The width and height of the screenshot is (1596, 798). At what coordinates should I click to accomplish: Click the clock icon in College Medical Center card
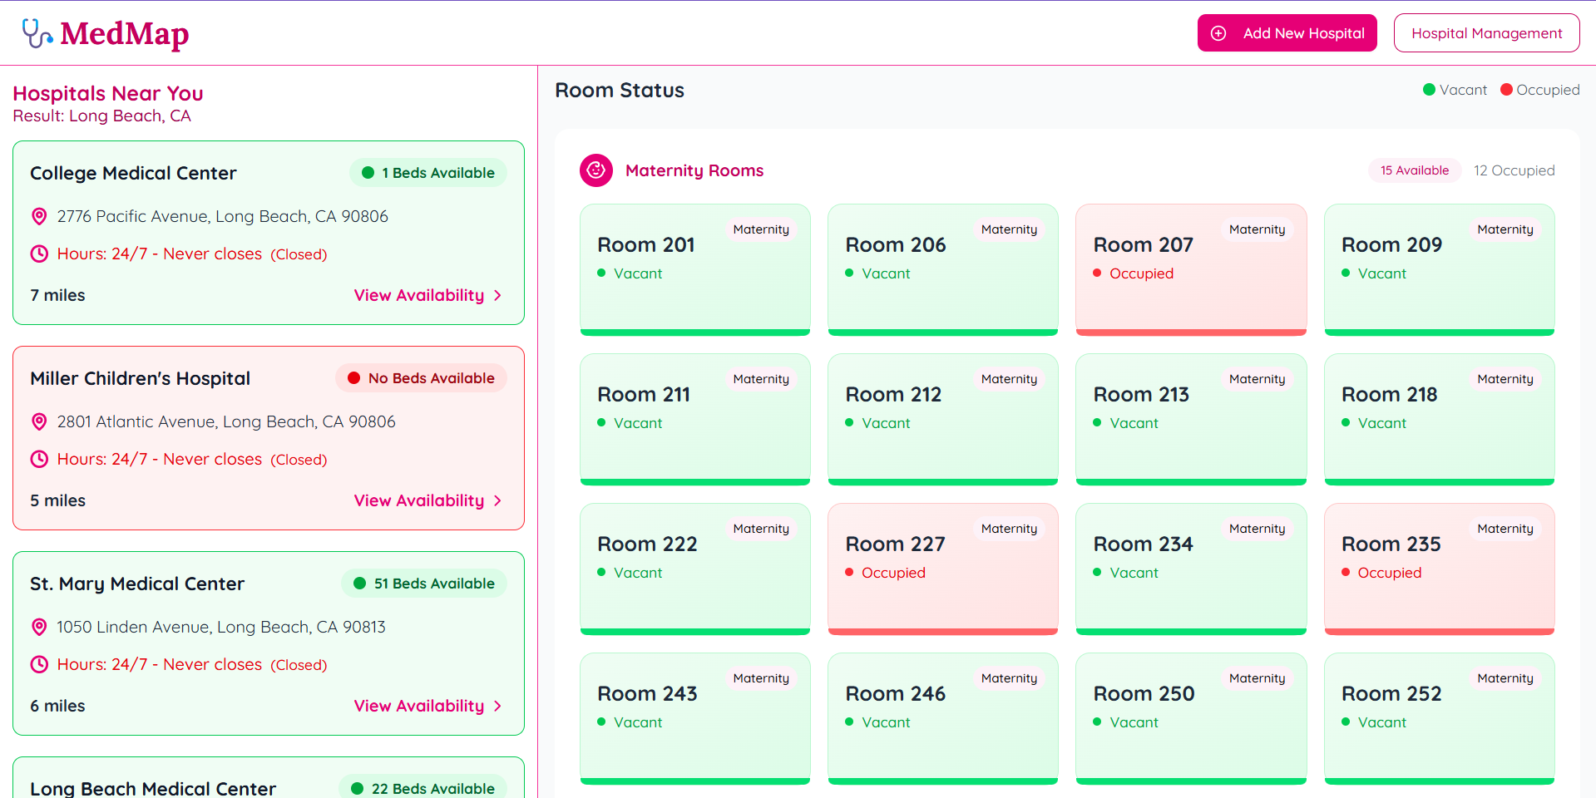(39, 254)
